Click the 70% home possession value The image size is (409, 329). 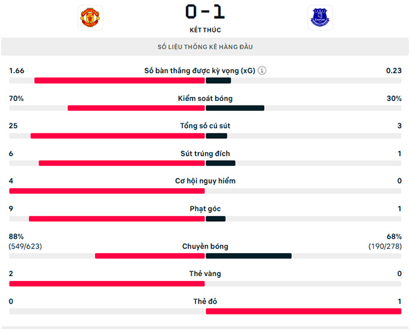pyautogui.click(x=16, y=99)
